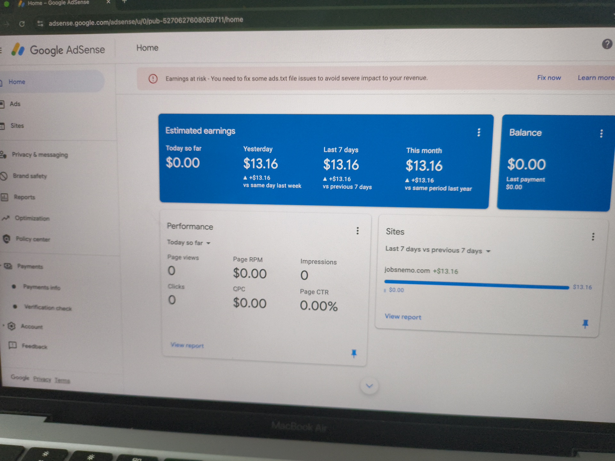
Task: Pin the Sites card
Action: tap(585, 324)
